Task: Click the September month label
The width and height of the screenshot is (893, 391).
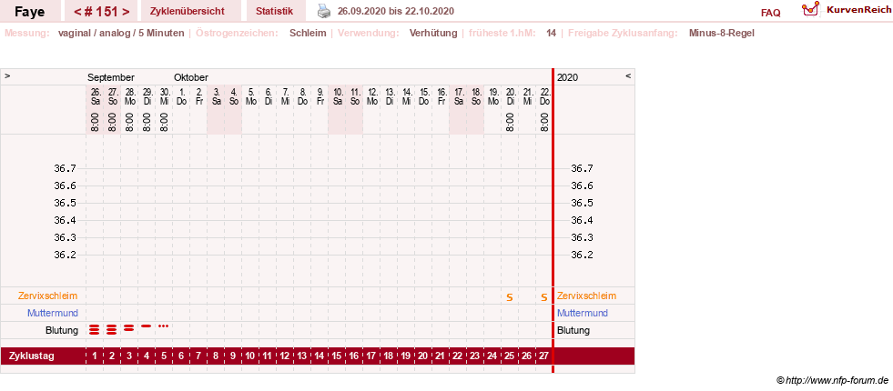Action: click(x=111, y=77)
